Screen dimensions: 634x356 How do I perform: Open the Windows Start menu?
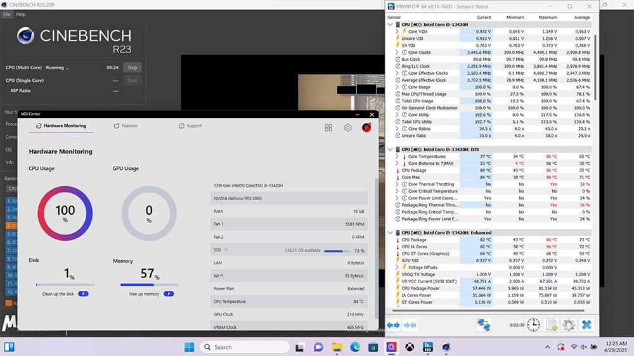(x=189, y=347)
